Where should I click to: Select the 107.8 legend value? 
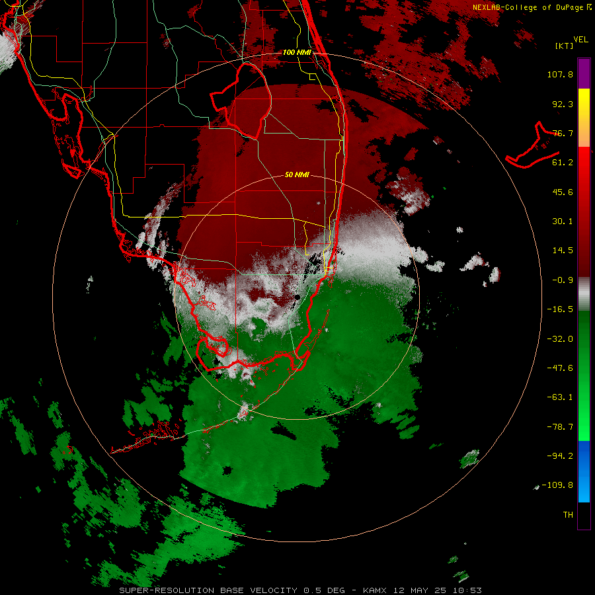[x=560, y=74]
